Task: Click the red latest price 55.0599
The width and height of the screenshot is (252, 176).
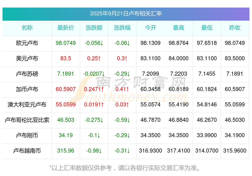Action: [66, 104]
